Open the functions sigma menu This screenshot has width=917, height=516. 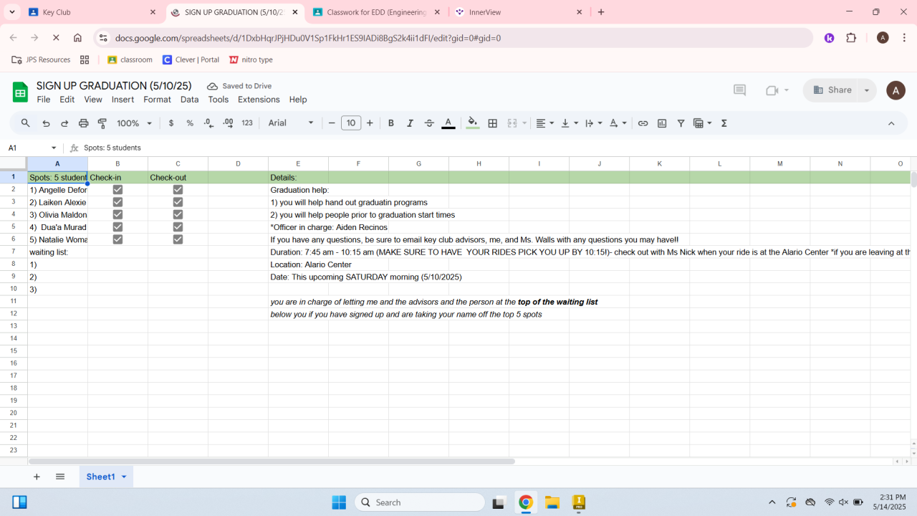(x=724, y=123)
